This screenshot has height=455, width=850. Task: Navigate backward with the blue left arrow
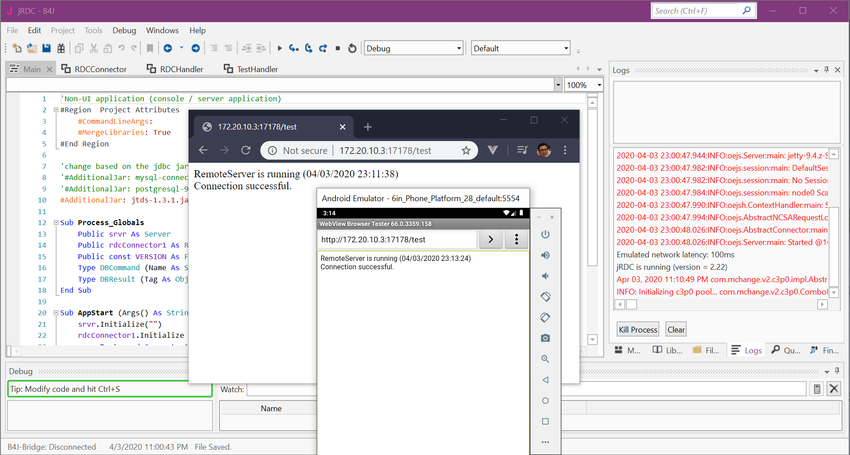click(168, 48)
